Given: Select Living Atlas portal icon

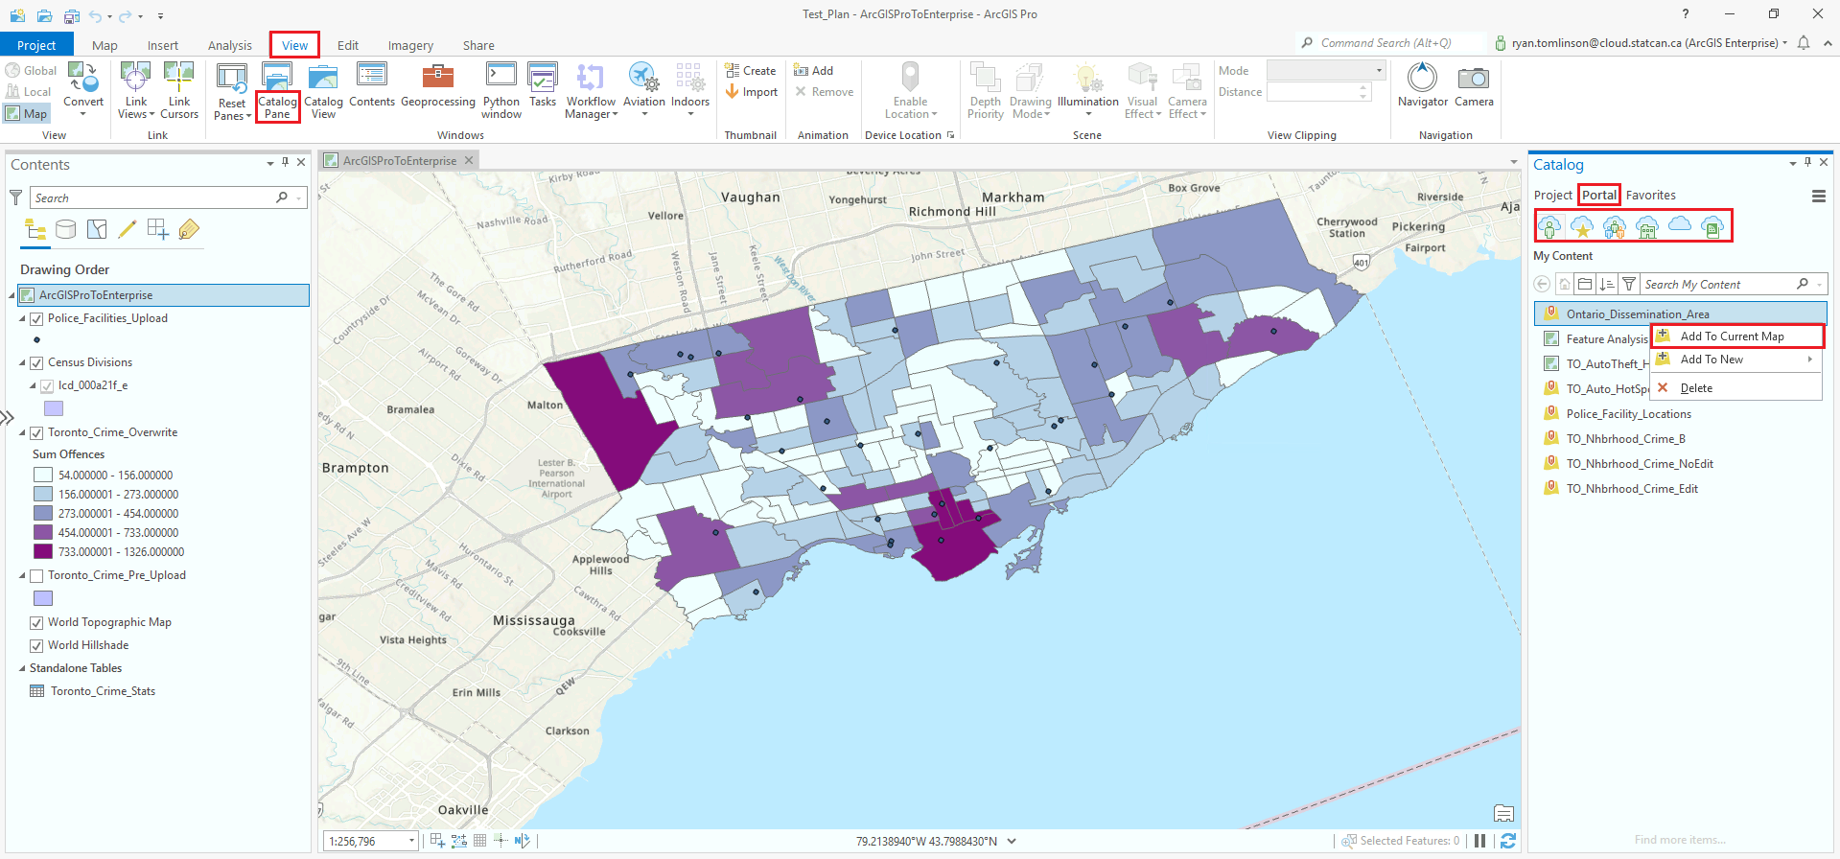Looking at the screenshot, I should pos(1712,226).
